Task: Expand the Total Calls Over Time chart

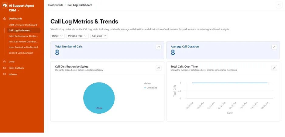Action: 274,68
